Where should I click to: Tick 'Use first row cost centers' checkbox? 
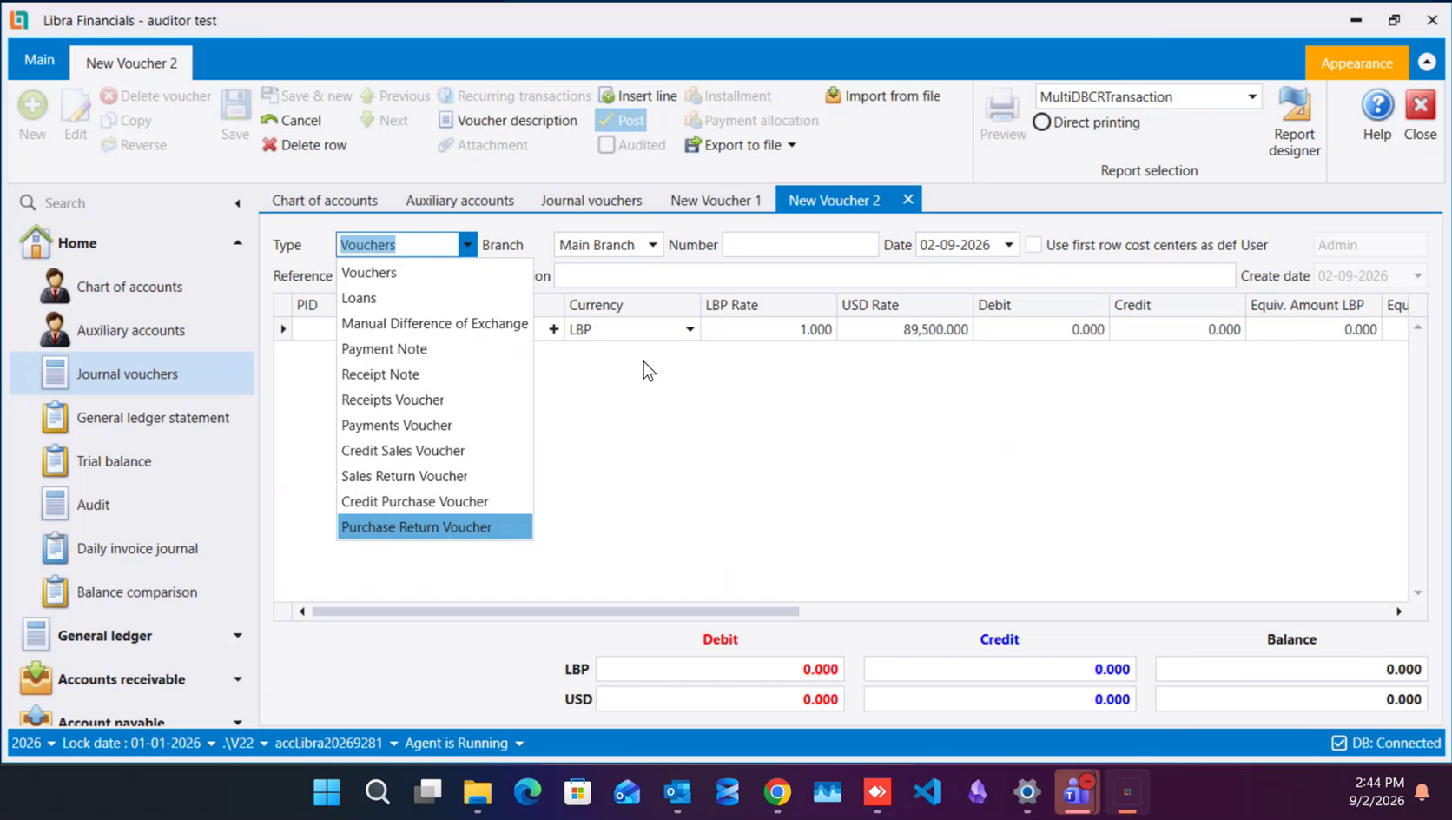click(x=1033, y=245)
